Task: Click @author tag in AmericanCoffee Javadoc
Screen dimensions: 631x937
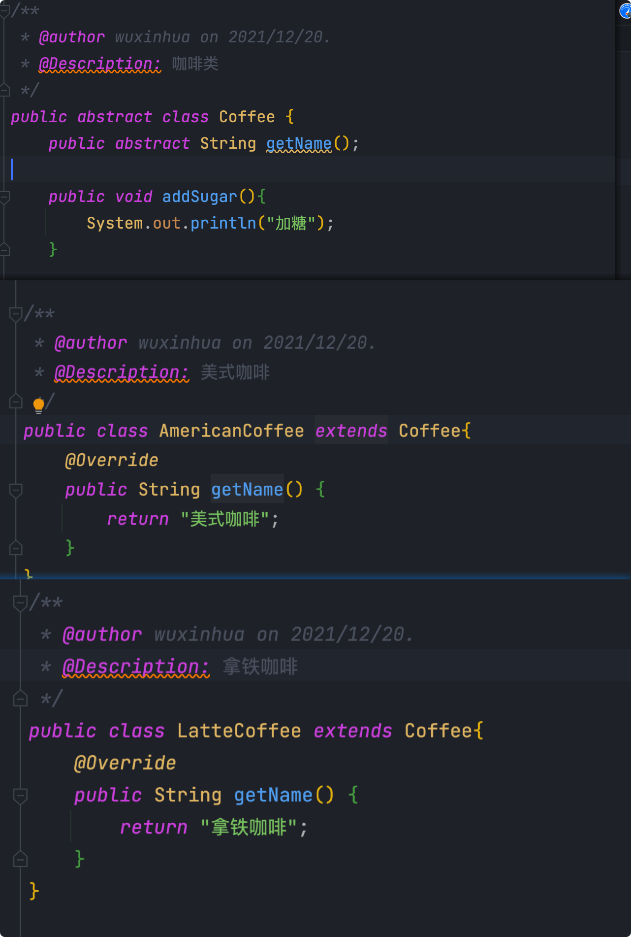Action: pyautogui.click(x=91, y=343)
